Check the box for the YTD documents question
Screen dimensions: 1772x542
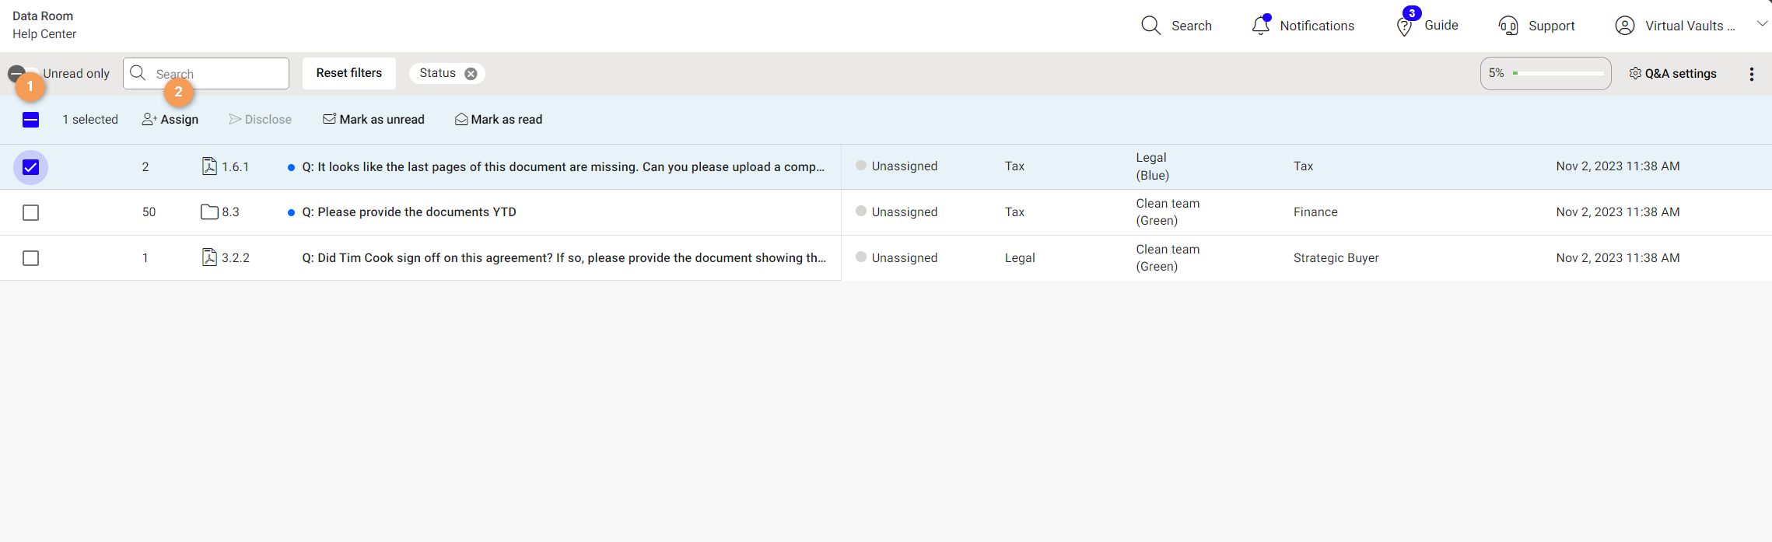click(x=30, y=212)
